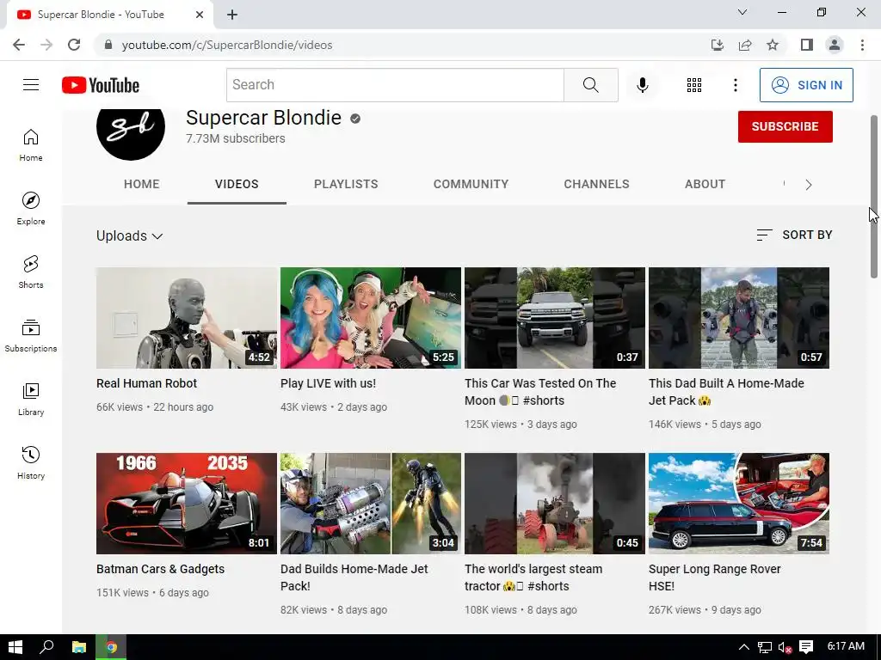The image size is (881, 660).
Task: Open Windows taskbar search
Action: [x=46, y=647]
